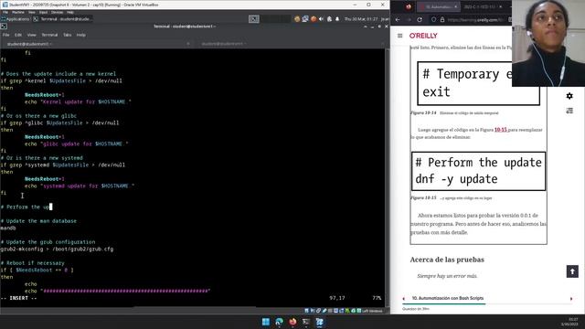Click the clipboard icon in VM panel
Viewport: 585px width, 329px height.
pyautogui.click(x=329, y=19)
